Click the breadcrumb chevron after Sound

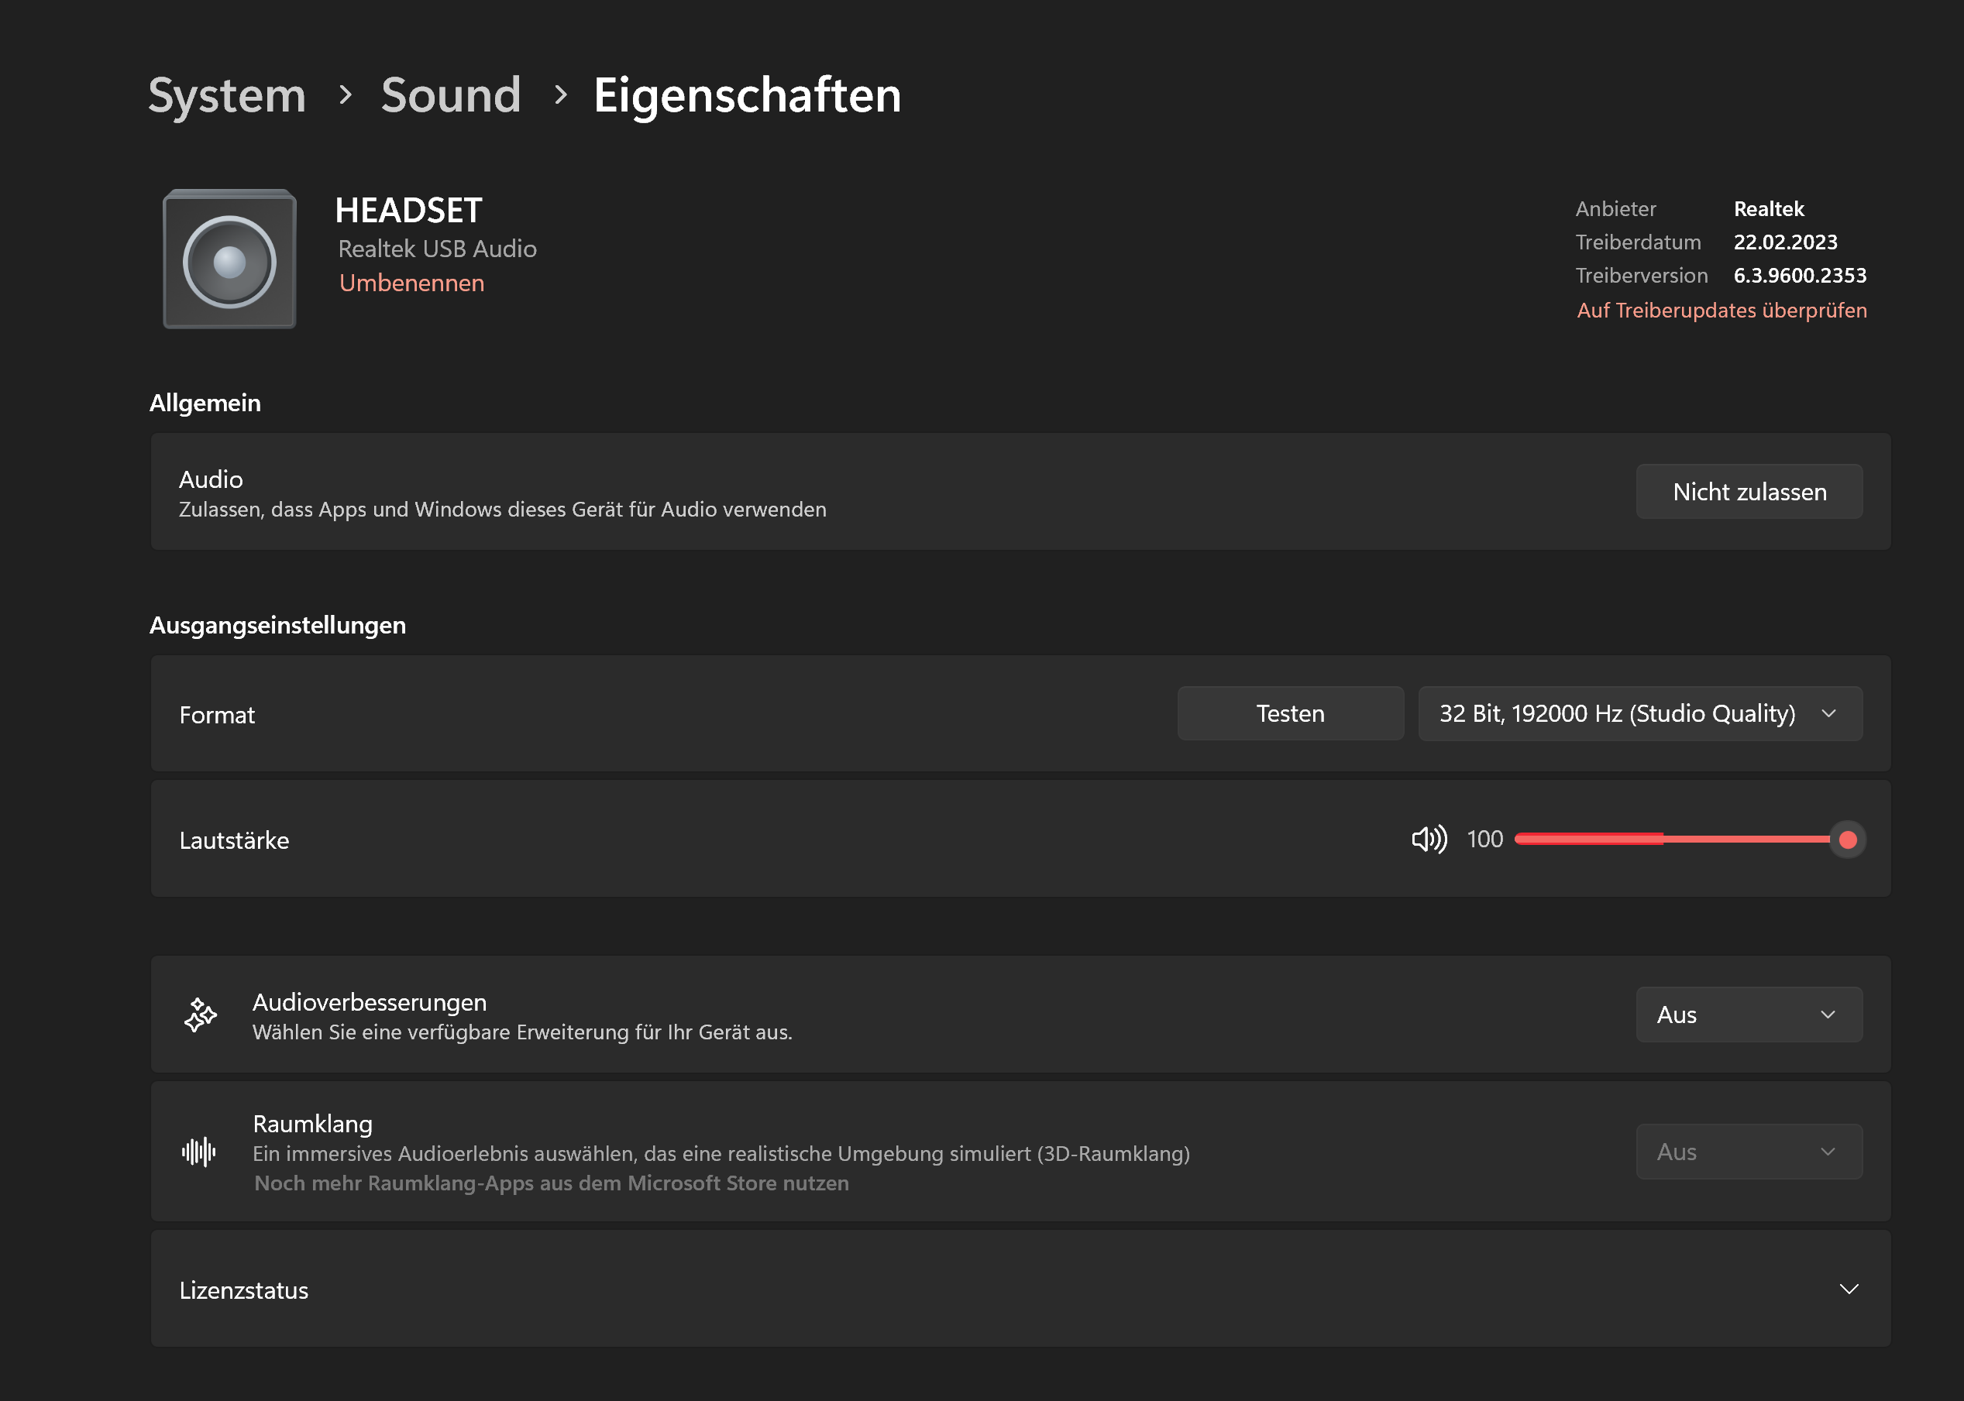pyautogui.click(x=560, y=95)
